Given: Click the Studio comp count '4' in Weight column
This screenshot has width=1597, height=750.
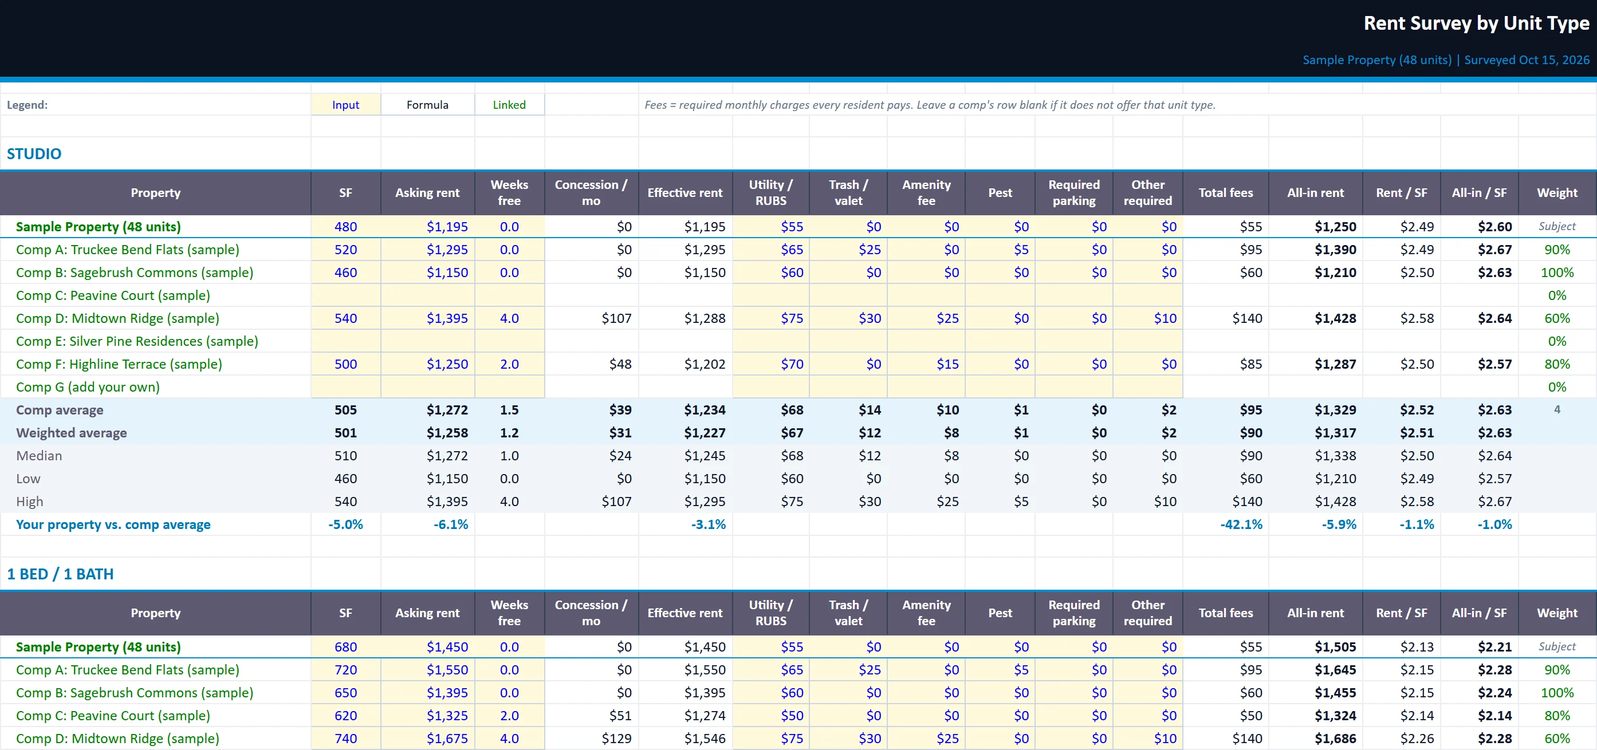Looking at the screenshot, I should point(1557,410).
